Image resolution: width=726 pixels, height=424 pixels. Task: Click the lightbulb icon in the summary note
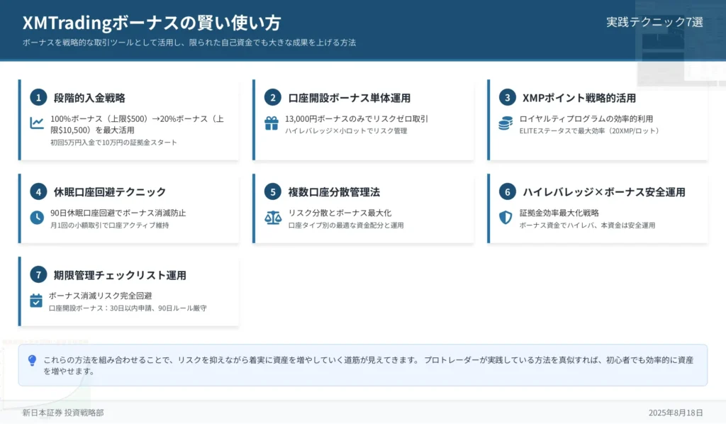click(x=32, y=361)
